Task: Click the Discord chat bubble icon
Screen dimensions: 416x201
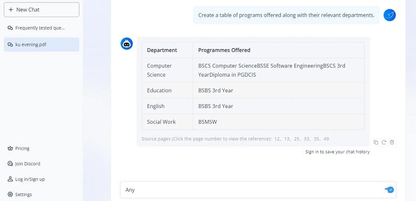Action: (10, 164)
